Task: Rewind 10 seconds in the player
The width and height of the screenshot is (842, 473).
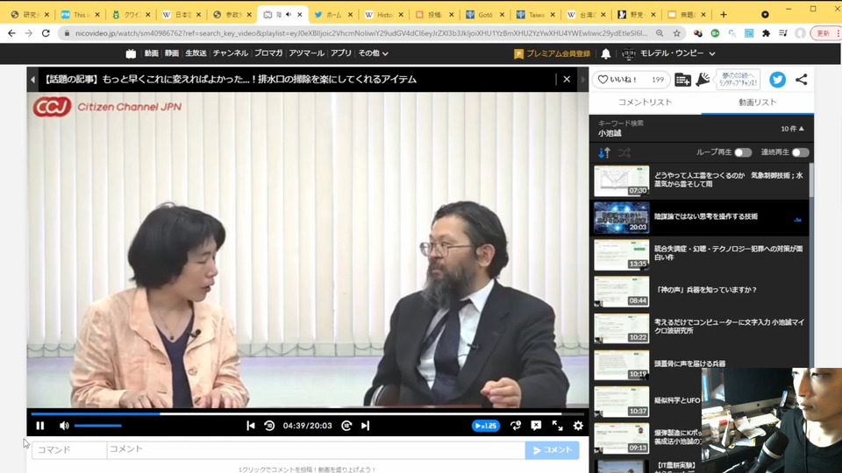Action: [269, 426]
